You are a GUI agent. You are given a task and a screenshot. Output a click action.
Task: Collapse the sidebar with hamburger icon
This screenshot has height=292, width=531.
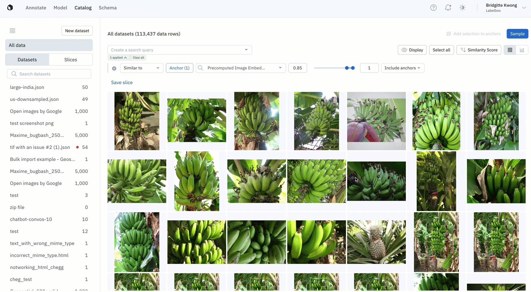12,31
